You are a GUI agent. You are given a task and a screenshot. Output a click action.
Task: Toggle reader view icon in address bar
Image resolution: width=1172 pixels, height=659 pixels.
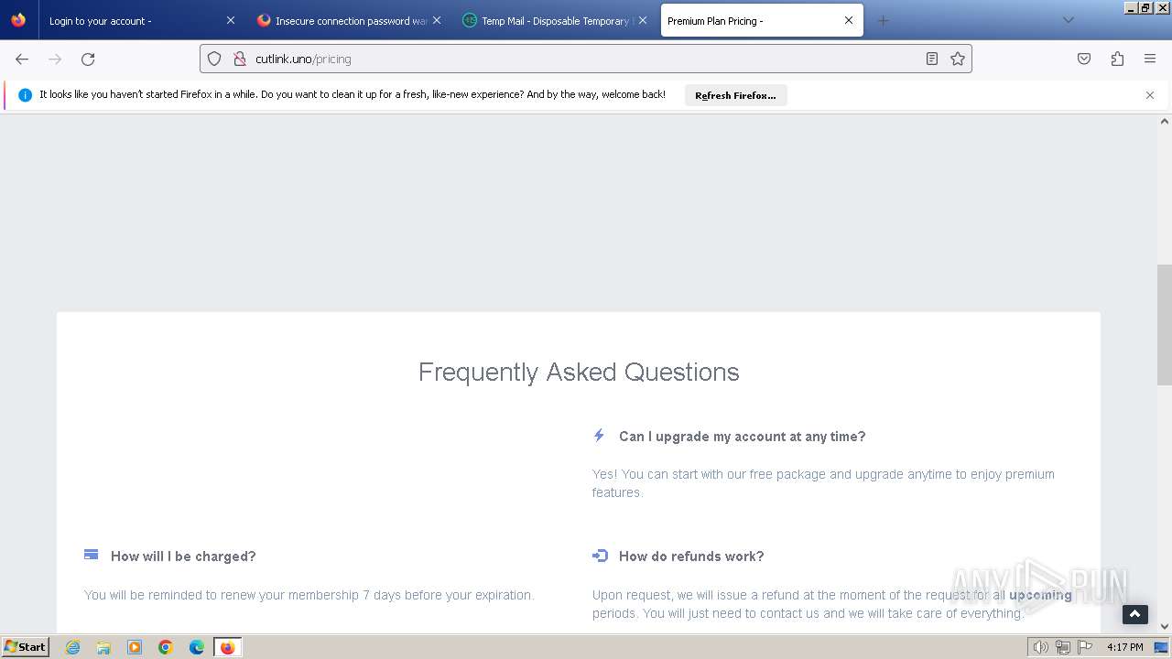[x=931, y=59]
